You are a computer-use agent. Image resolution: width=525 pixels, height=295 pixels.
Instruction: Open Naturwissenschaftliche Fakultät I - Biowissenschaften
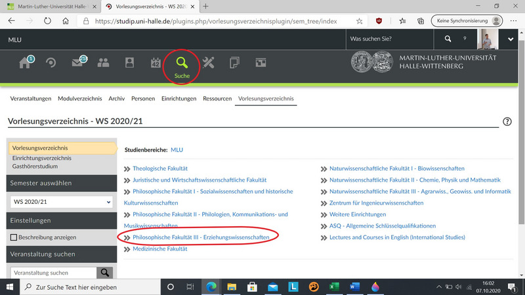397,168
